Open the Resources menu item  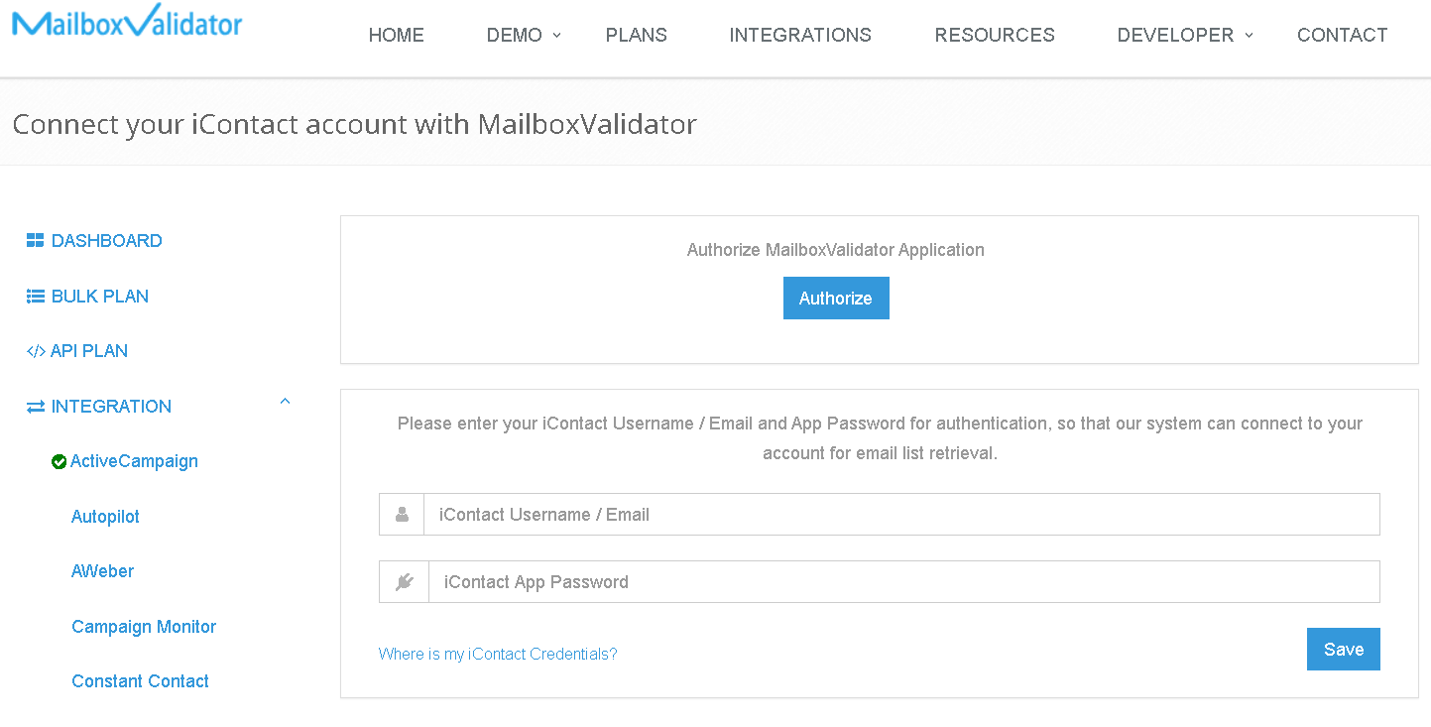(995, 35)
